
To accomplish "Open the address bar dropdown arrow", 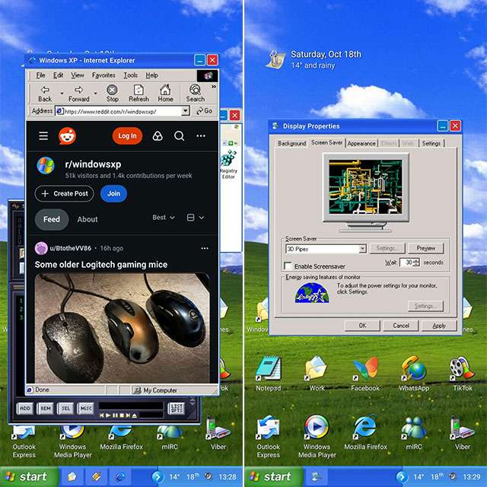I will pyautogui.click(x=186, y=111).
